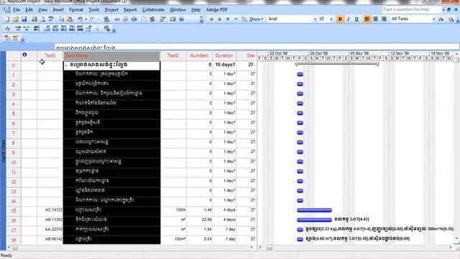Viewport: 460px width, 259px height.
Task: Click the help question search box
Action: tap(411, 9)
